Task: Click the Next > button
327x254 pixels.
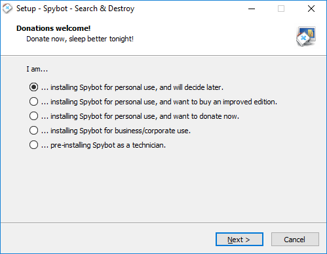Action: (x=239, y=240)
